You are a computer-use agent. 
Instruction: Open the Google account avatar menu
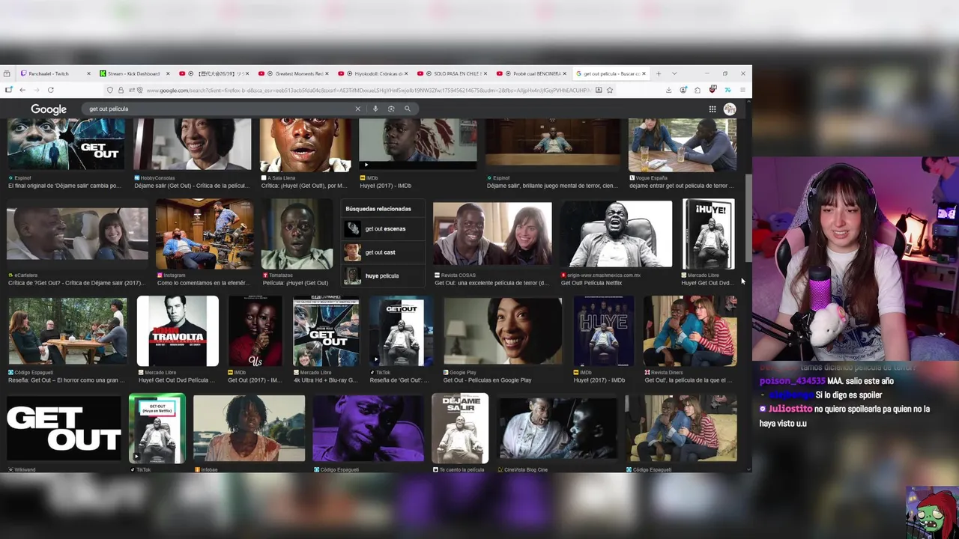pos(730,109)
